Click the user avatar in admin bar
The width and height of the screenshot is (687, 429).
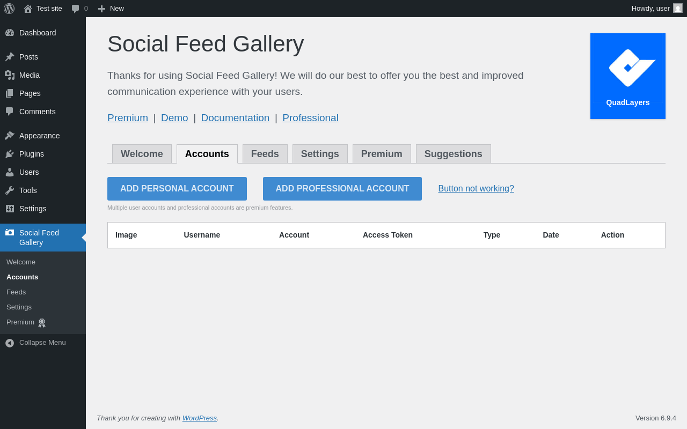pos(678,8)
